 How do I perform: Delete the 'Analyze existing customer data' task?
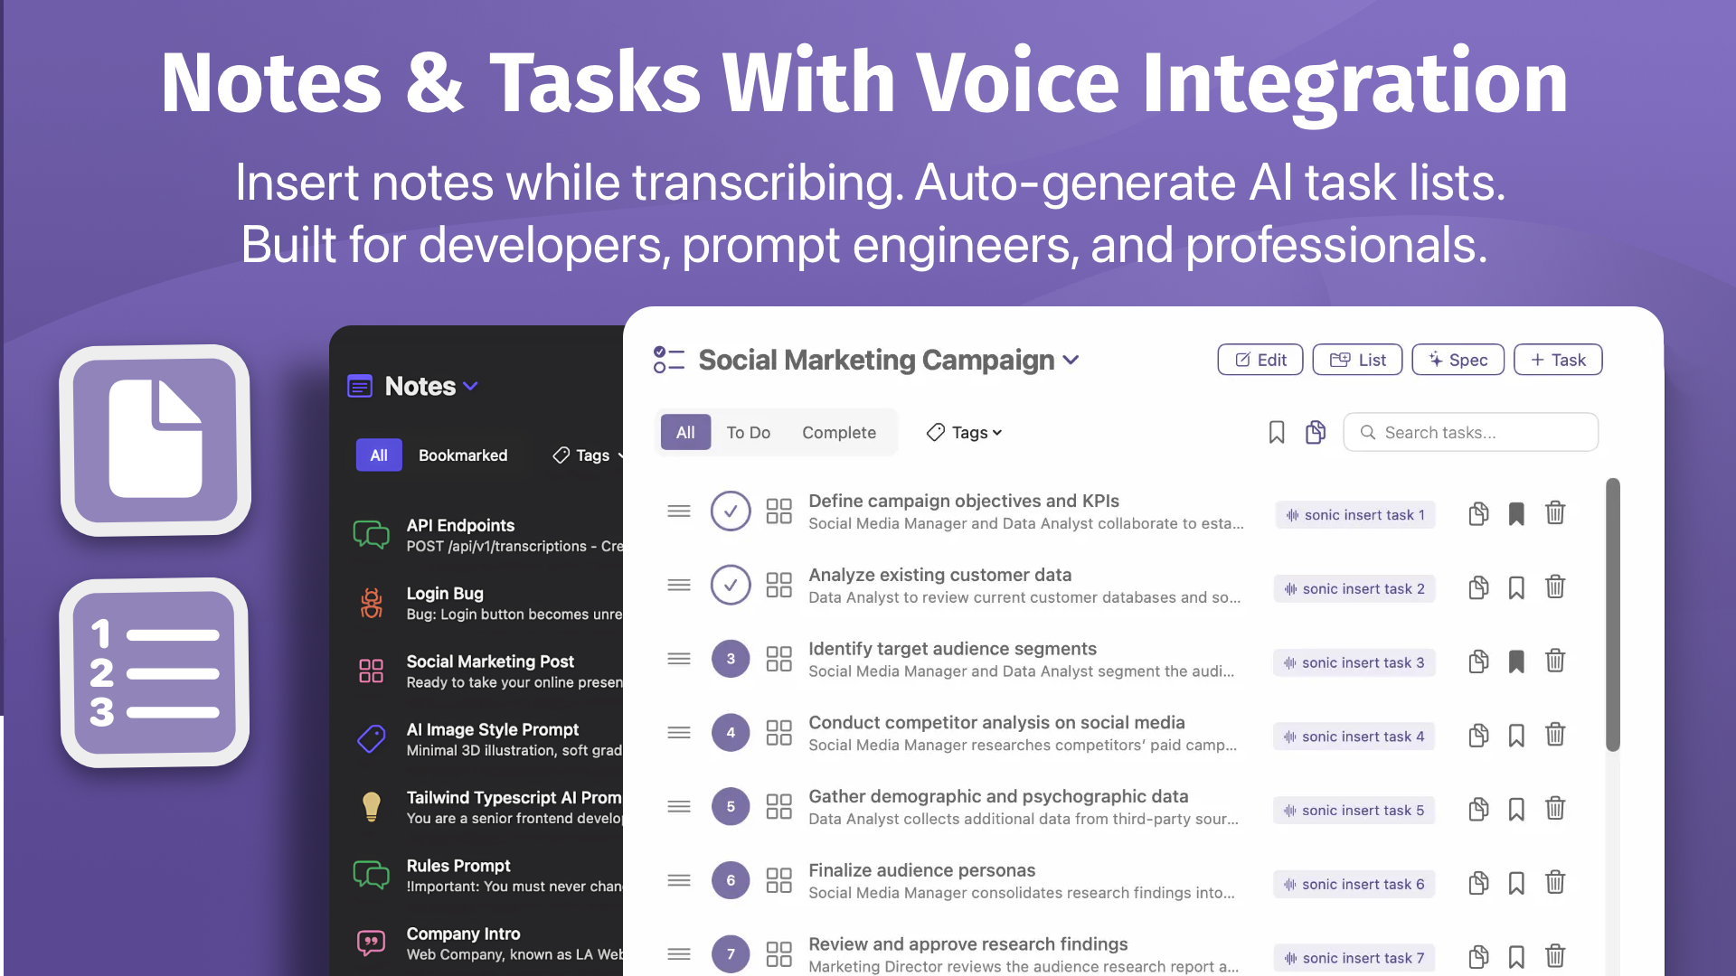pyautogui.click(x=1554, y=587)
